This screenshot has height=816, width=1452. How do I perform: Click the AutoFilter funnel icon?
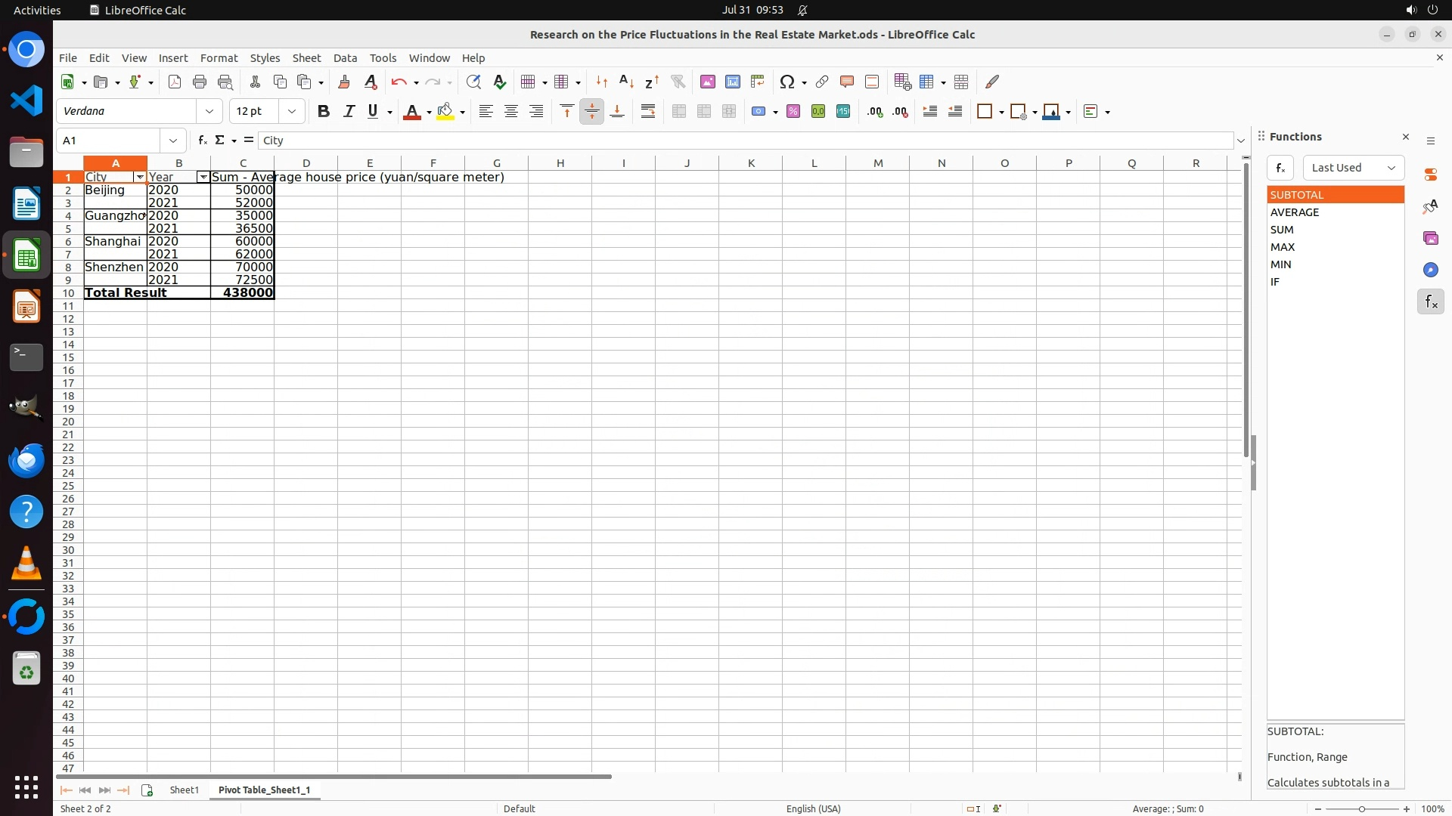pos(678,82)
